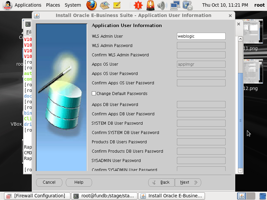Click the show desktop icon in bottom panel
The width and height of the screenshot is (267, 200).
click(x=263, y=196)
